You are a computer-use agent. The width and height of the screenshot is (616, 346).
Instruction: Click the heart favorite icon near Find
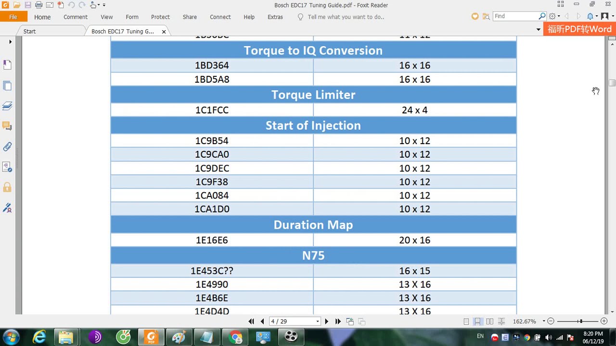475,16
